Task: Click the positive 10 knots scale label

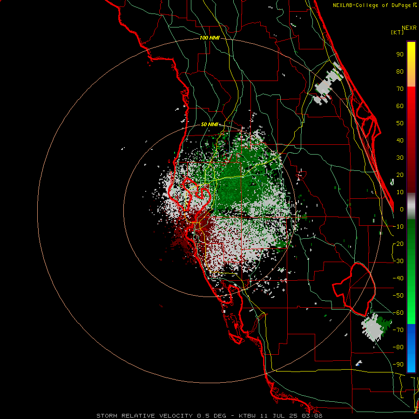Action: click(400, 192)
